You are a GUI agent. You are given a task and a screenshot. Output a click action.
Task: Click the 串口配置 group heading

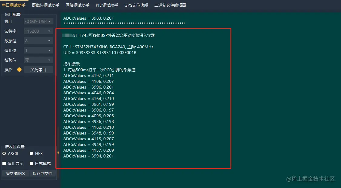pyautogui.click(x=13, y=15)
